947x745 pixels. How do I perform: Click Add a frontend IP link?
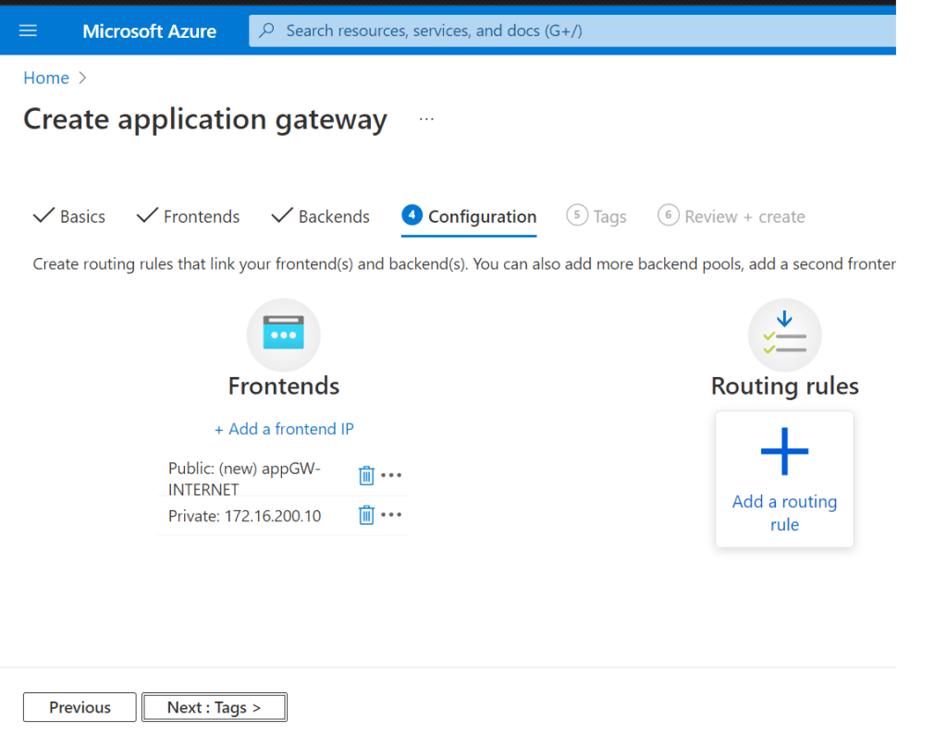(x=284, y=429)
